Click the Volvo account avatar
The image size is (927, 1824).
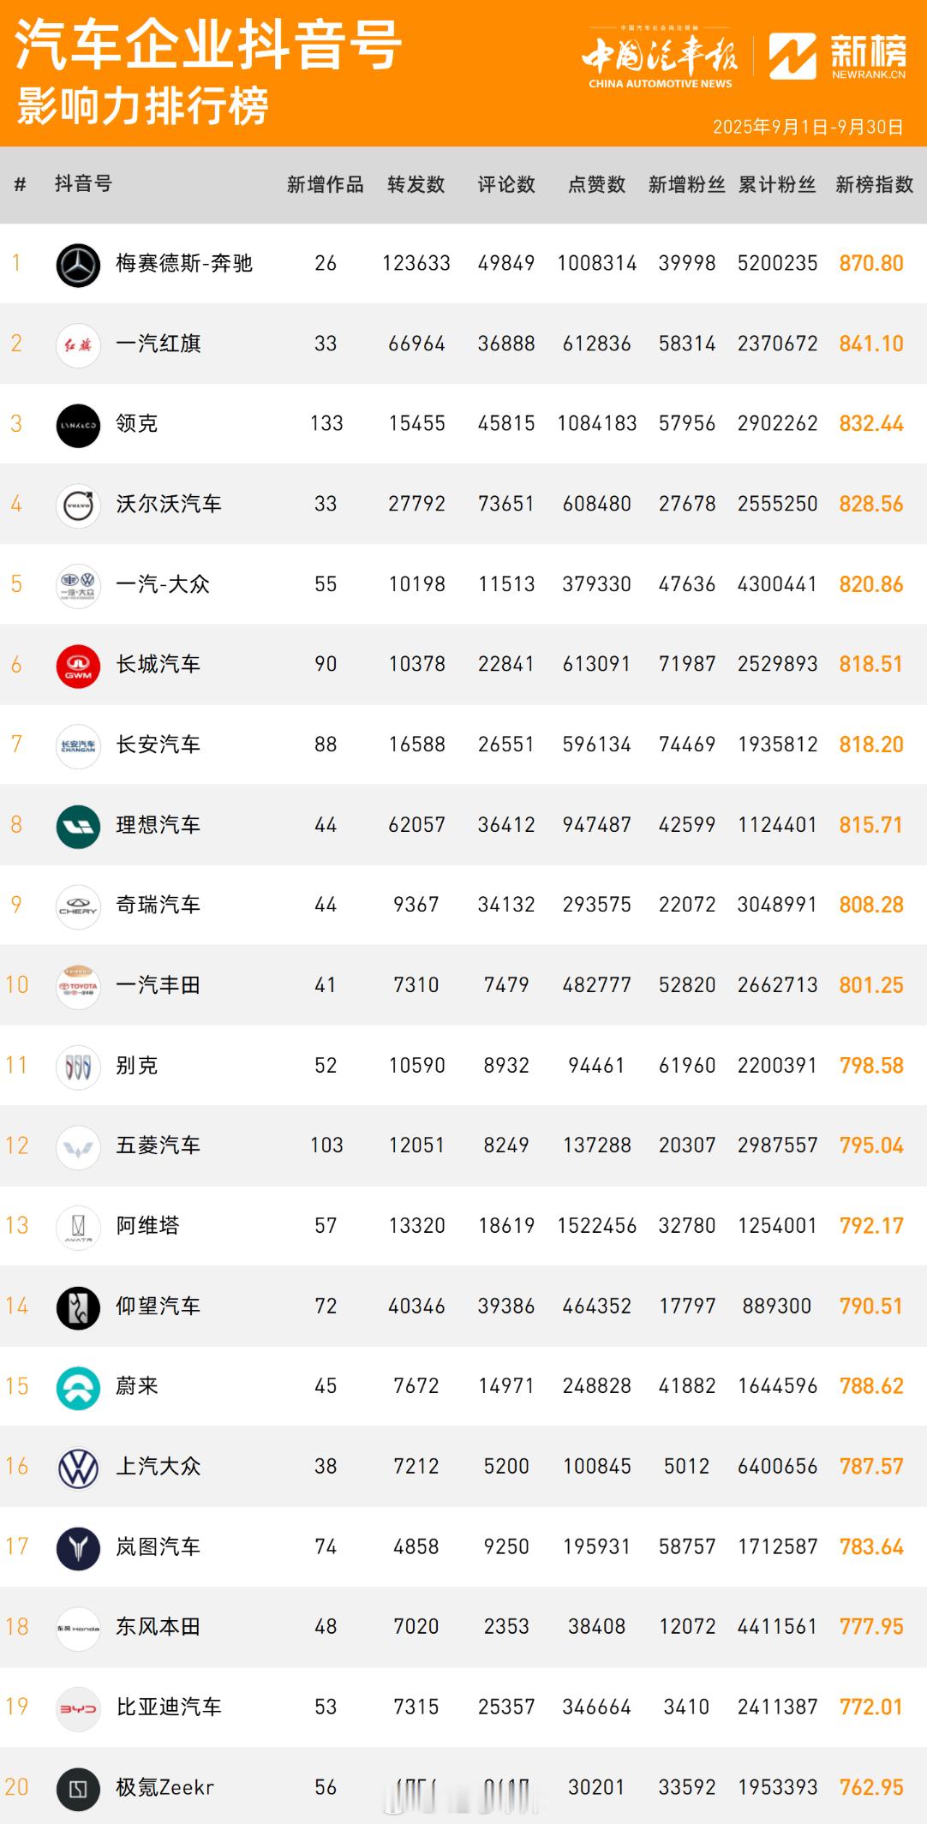click(x=78, y=505)
